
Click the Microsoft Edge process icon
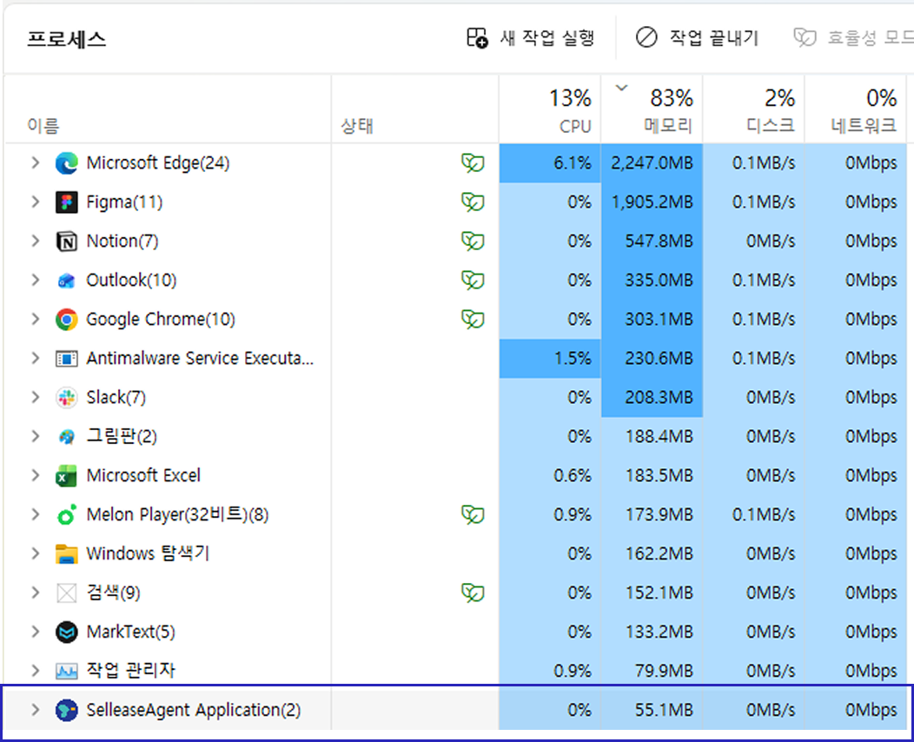(x=66, y=163)
